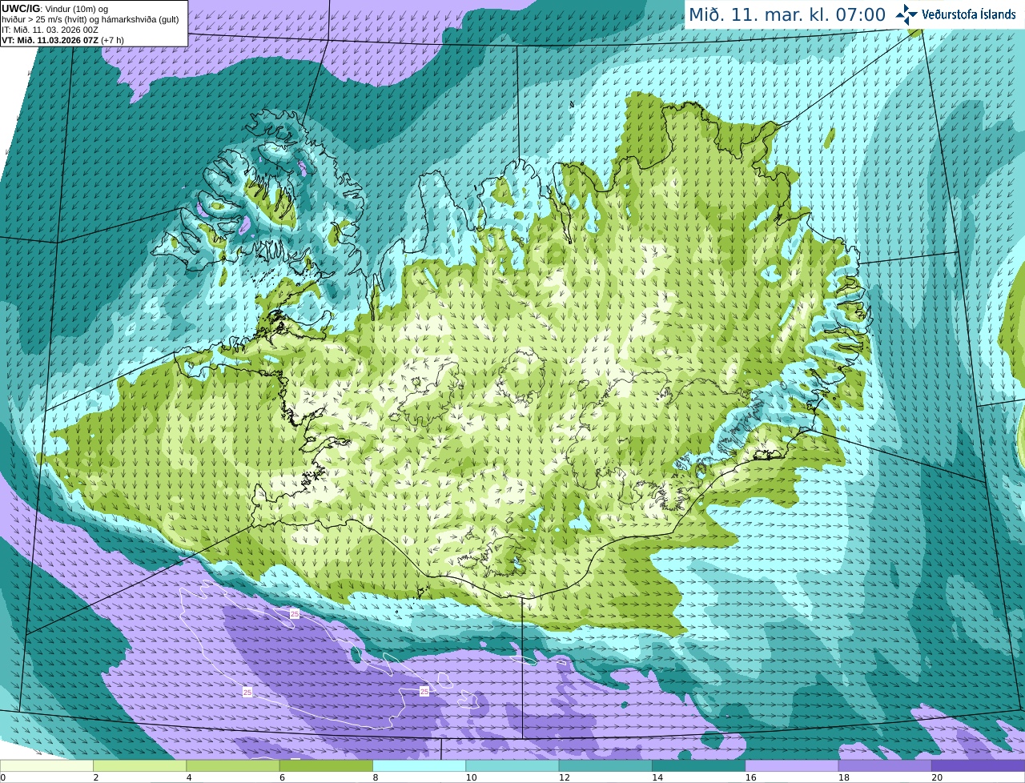Pick the legend swatch between 10 and 12
The width and height of the screenshot is (1025, 783).
pos(512,766)
